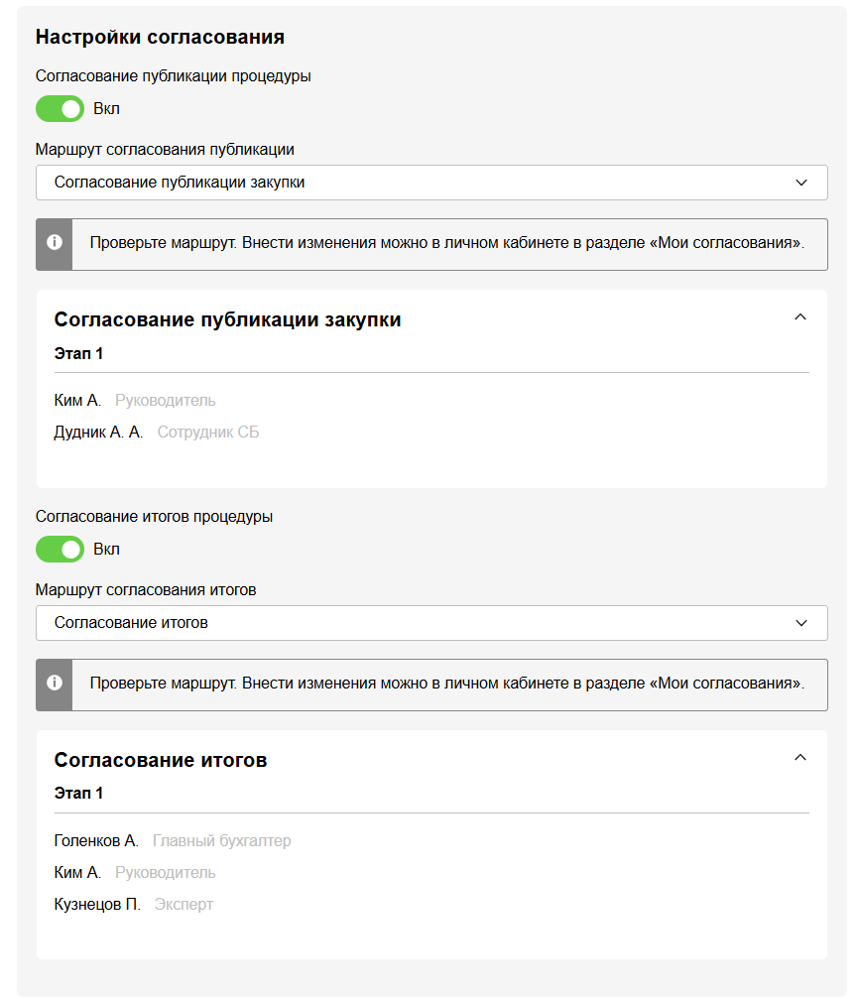Open the publication approval route dropdown

(x=431, y=183)
